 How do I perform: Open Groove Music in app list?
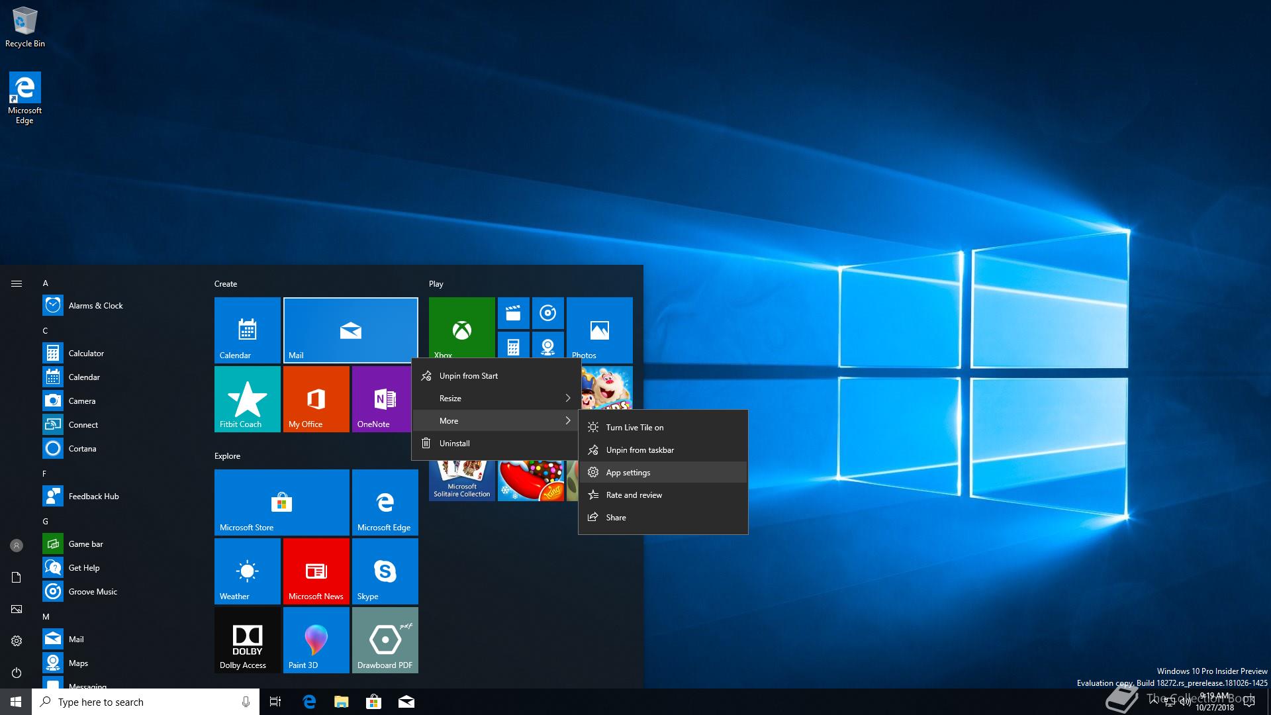[93, 591]
